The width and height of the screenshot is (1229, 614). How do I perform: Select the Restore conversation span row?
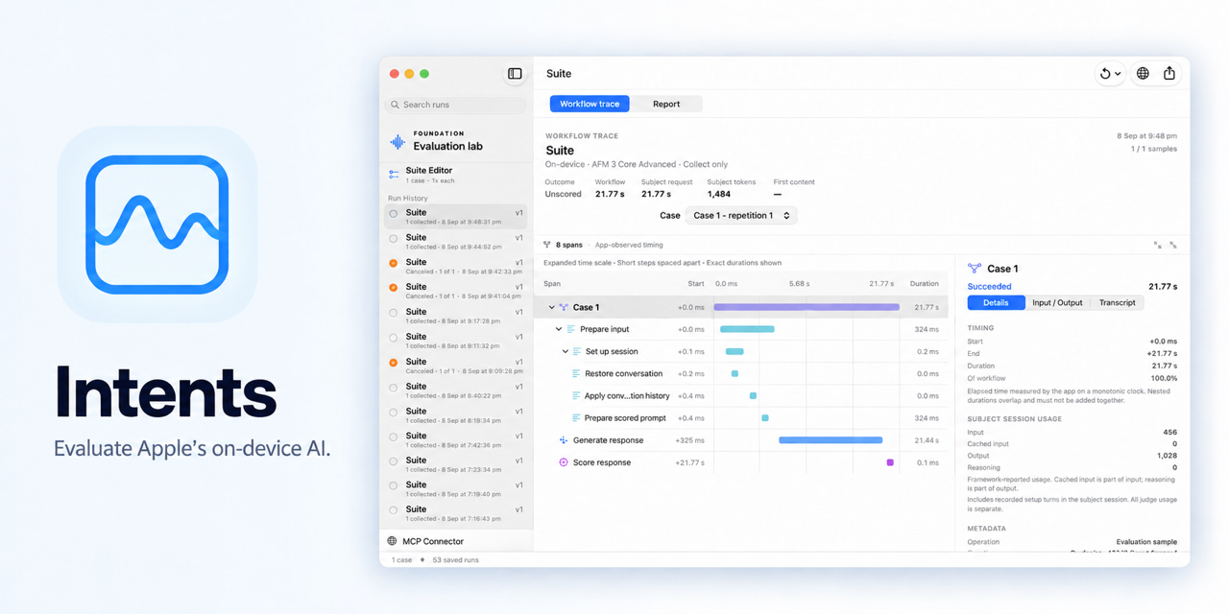click(740, 373)
